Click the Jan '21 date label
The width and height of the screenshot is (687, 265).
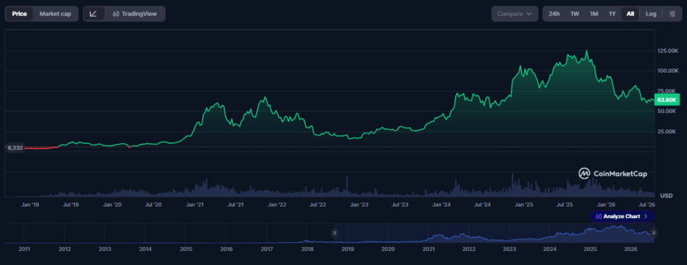coord(195,205)
